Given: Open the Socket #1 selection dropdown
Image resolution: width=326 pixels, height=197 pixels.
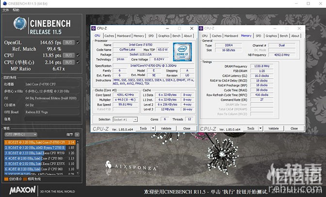Looking at the screenshot, I should click(125, 120).
